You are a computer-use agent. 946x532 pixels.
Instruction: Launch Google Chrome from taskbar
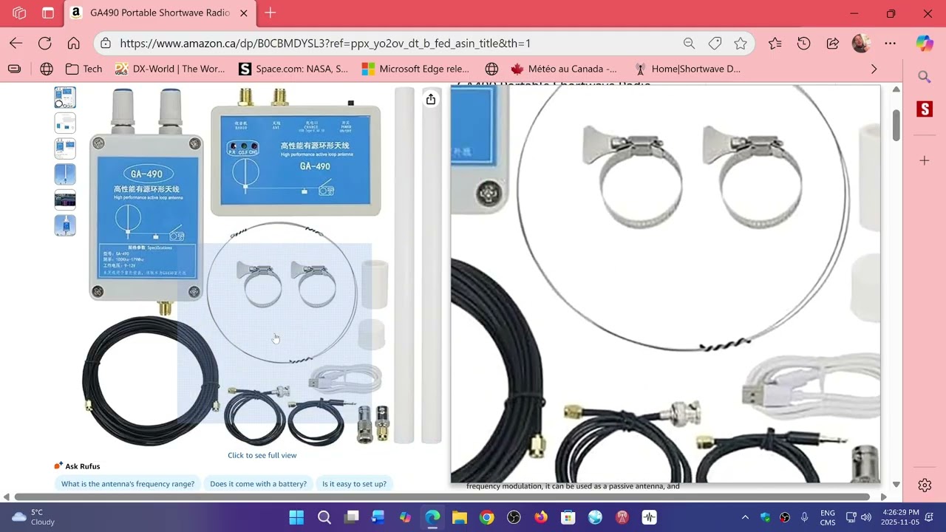click(x=487, y=517)
